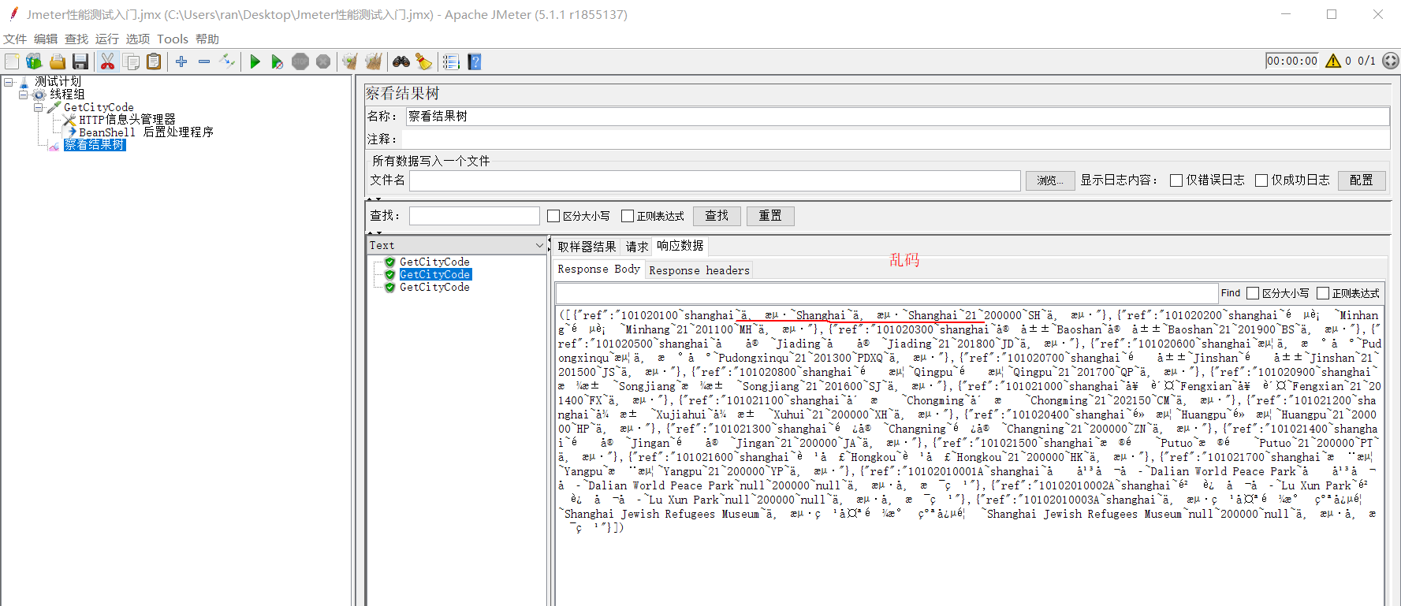Switch to Response headers tab
Screen dimensions: 1401x606
(x=699, y=270)
